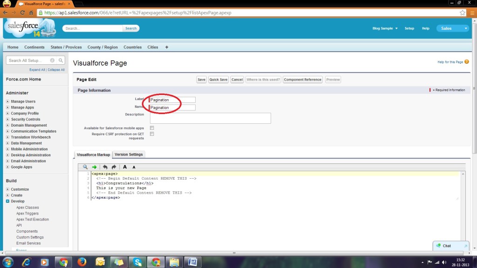Open media player from taskbar
Image resolution: width=477 pixels, height=268 pixels.
44,262
